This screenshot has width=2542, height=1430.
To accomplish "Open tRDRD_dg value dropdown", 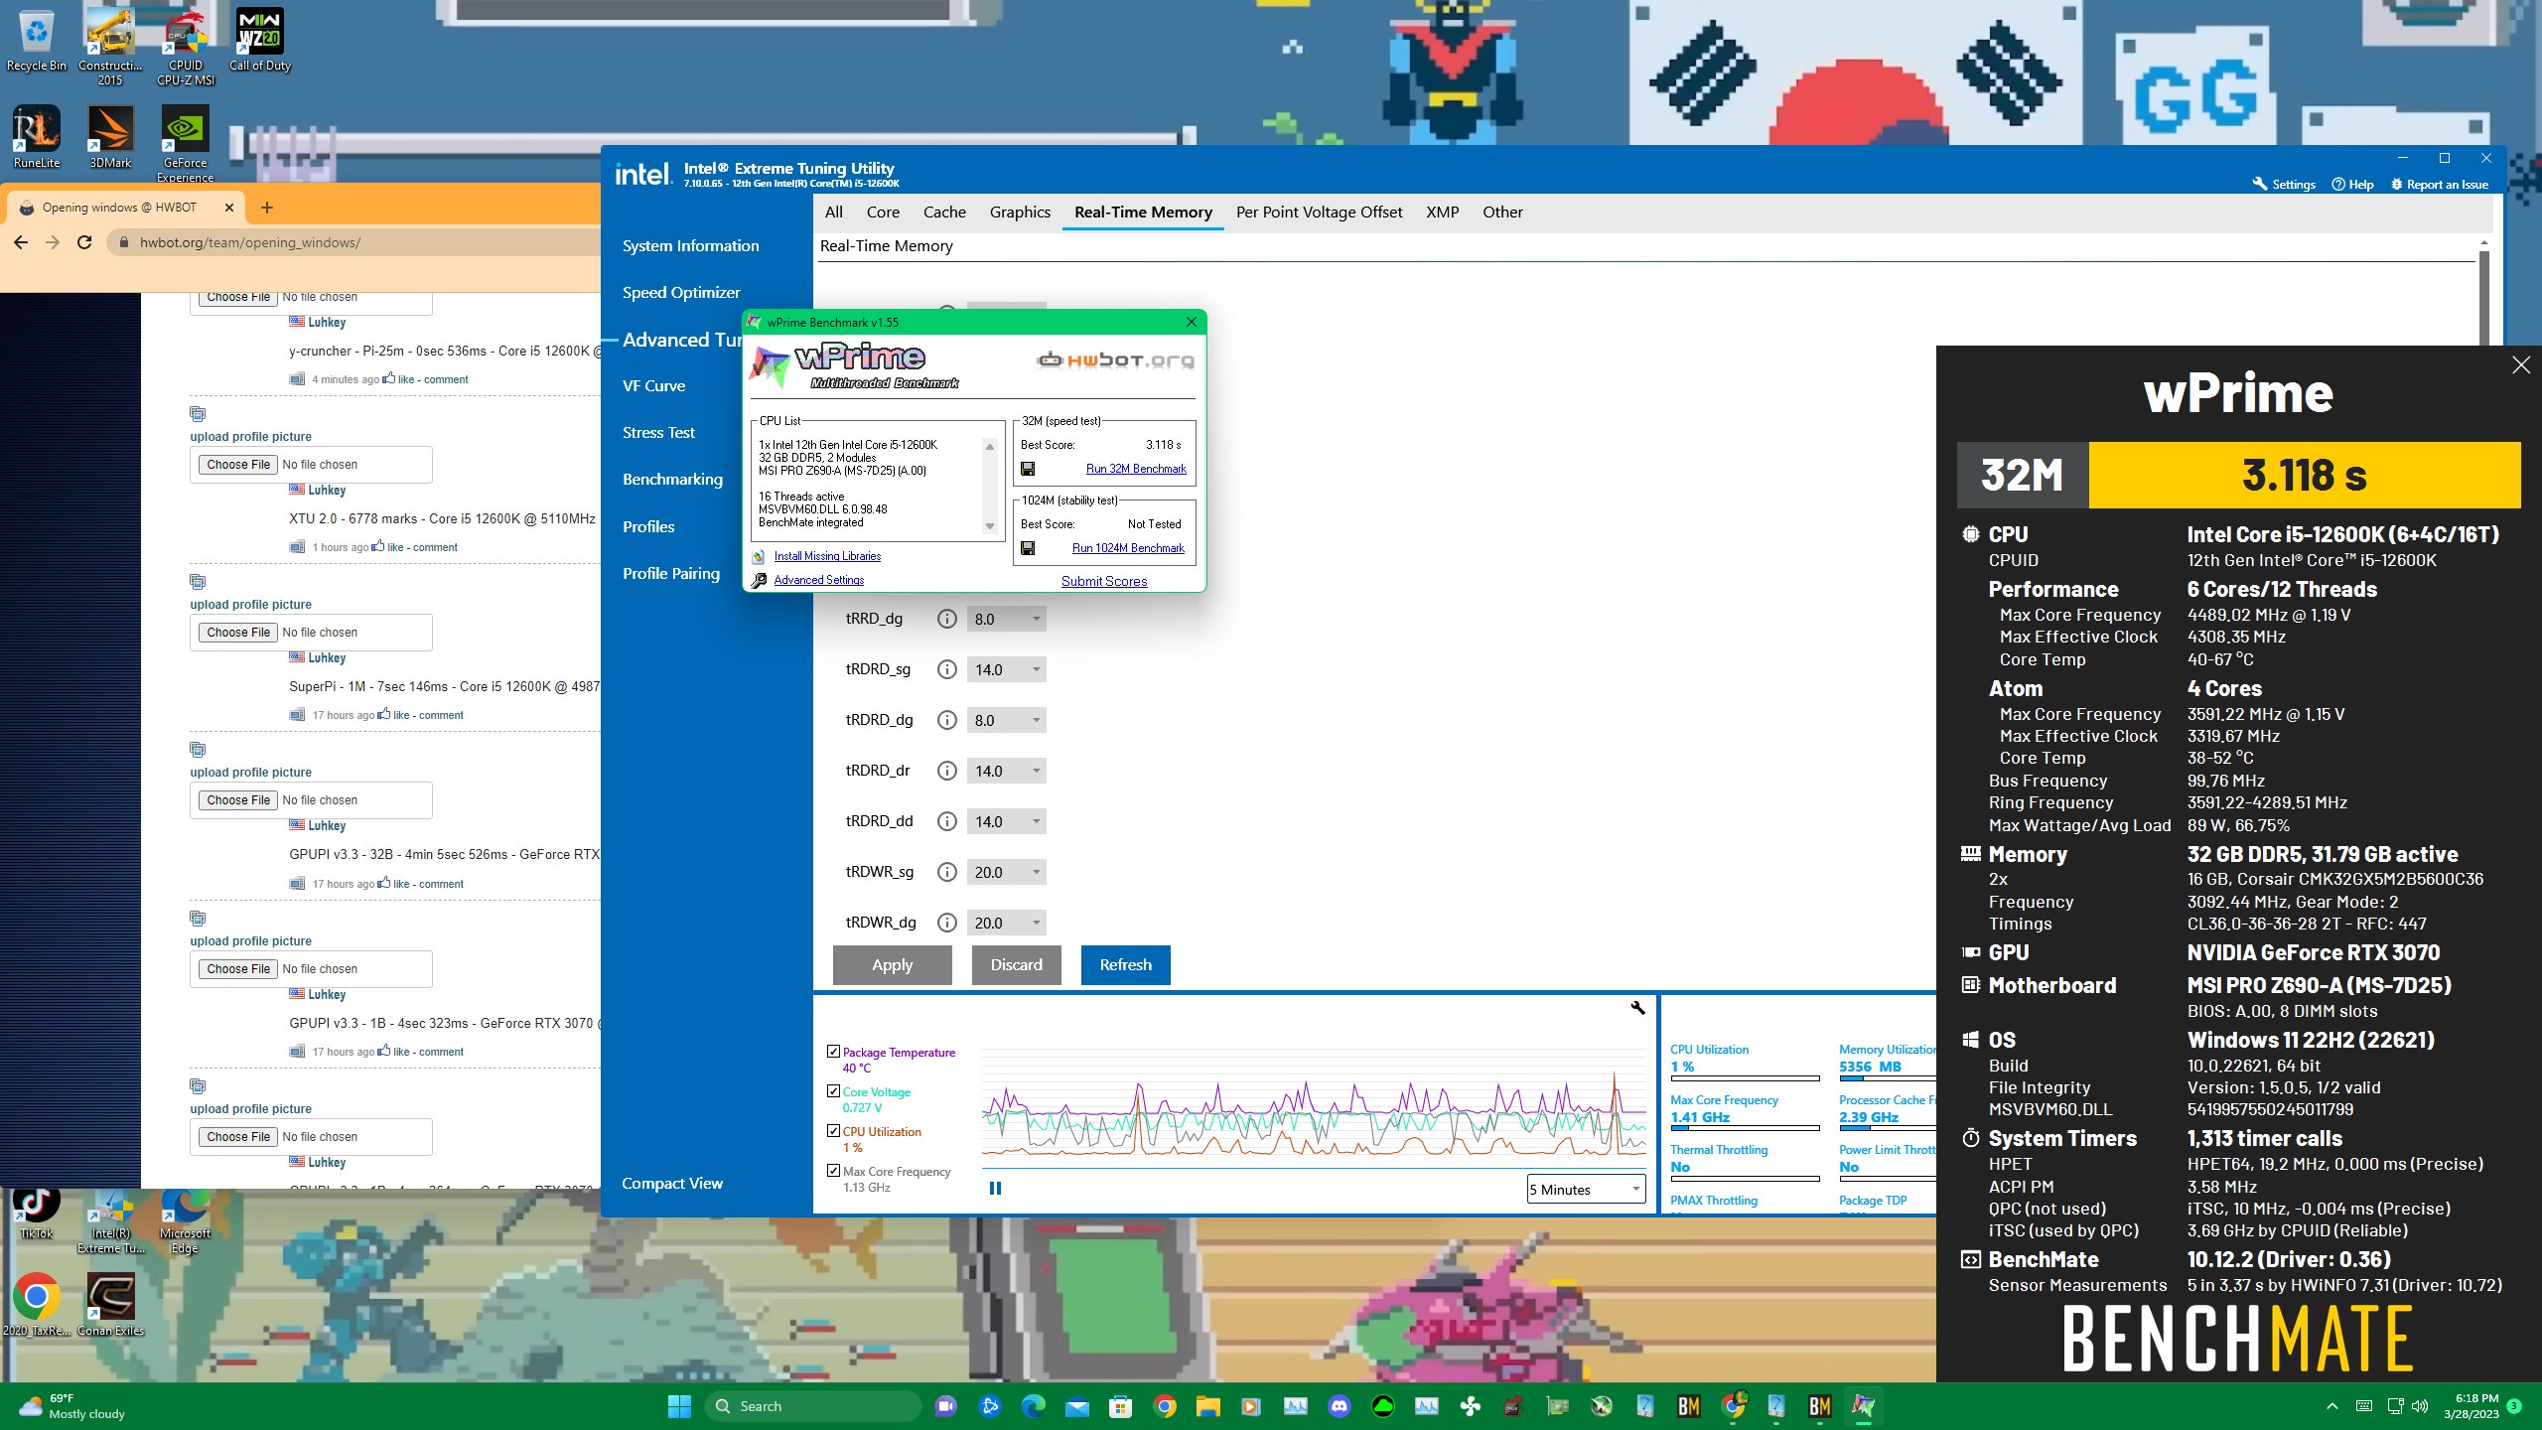I will point(1006,720).
